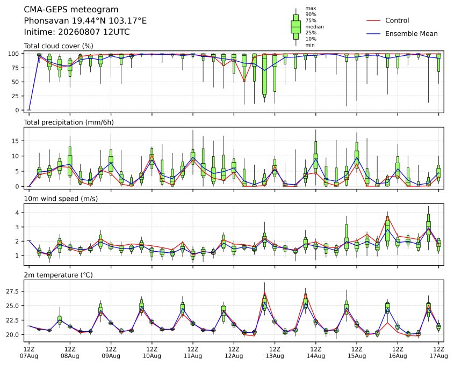Click the 12Z 07Aug axis tick label
This screenshot has width=454, height=365.
(x=29, y=353)
